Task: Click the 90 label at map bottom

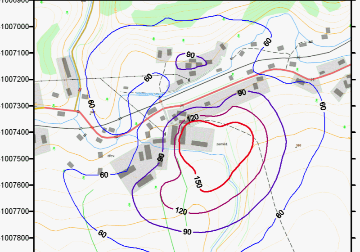Action: pyautogui.click(x=188, y=232)
